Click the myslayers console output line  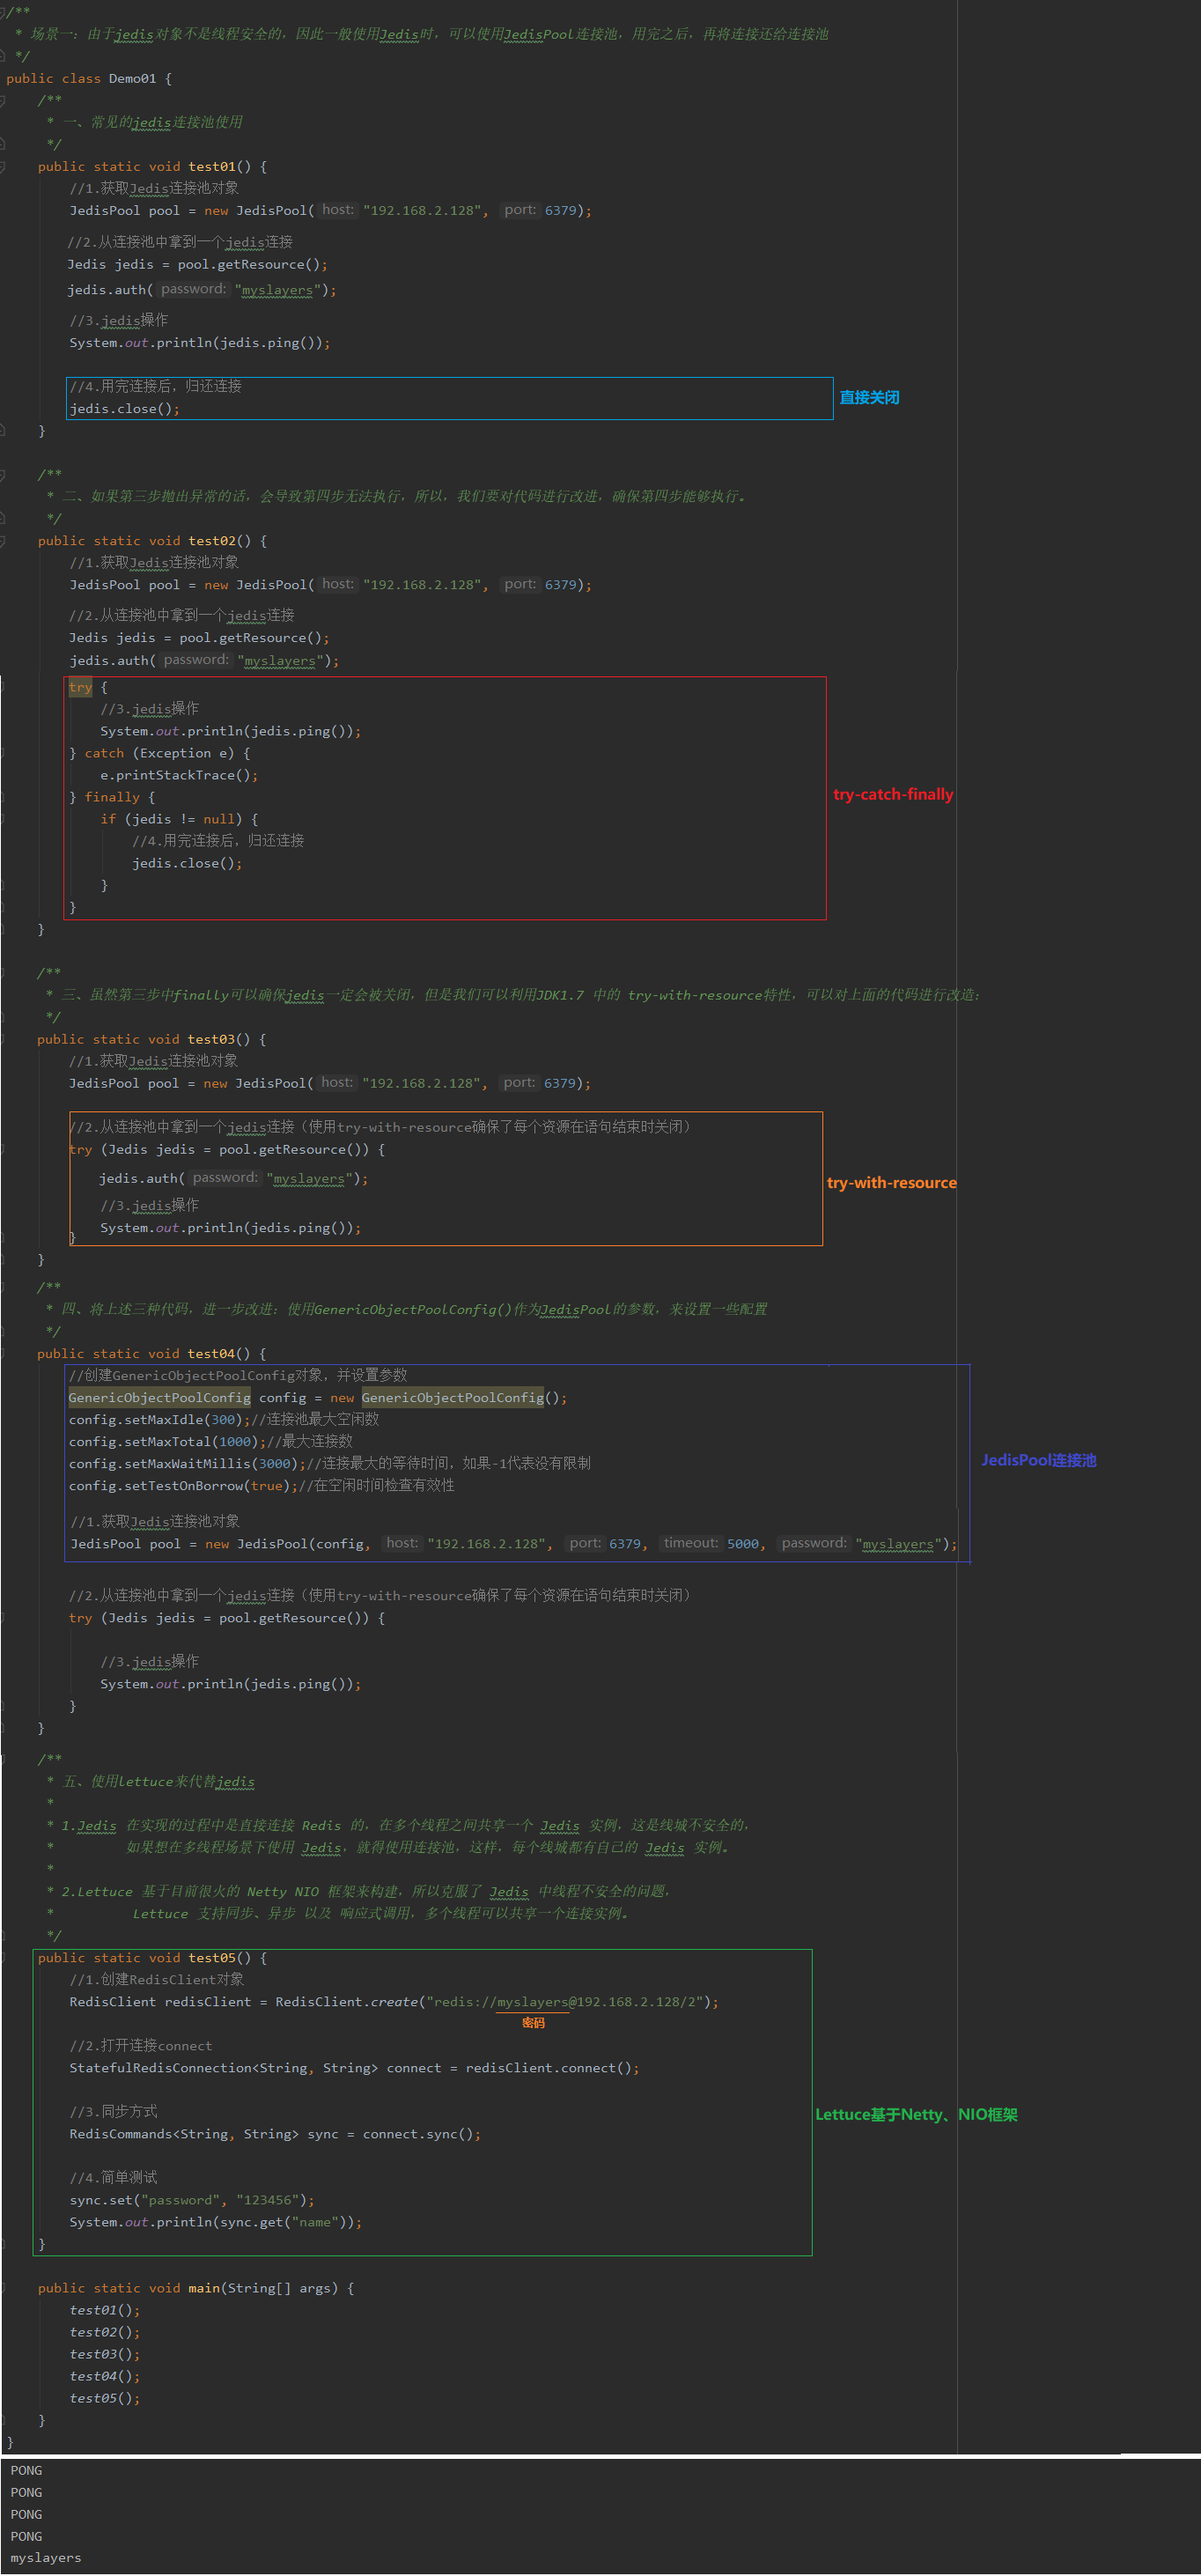tap(46, 2558)
